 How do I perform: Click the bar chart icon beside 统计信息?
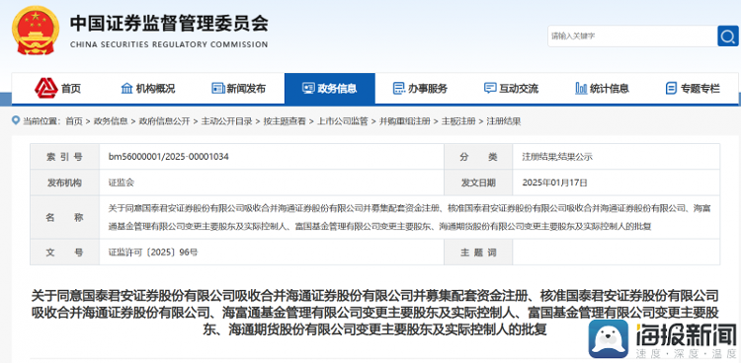click(x=581, y=88)
